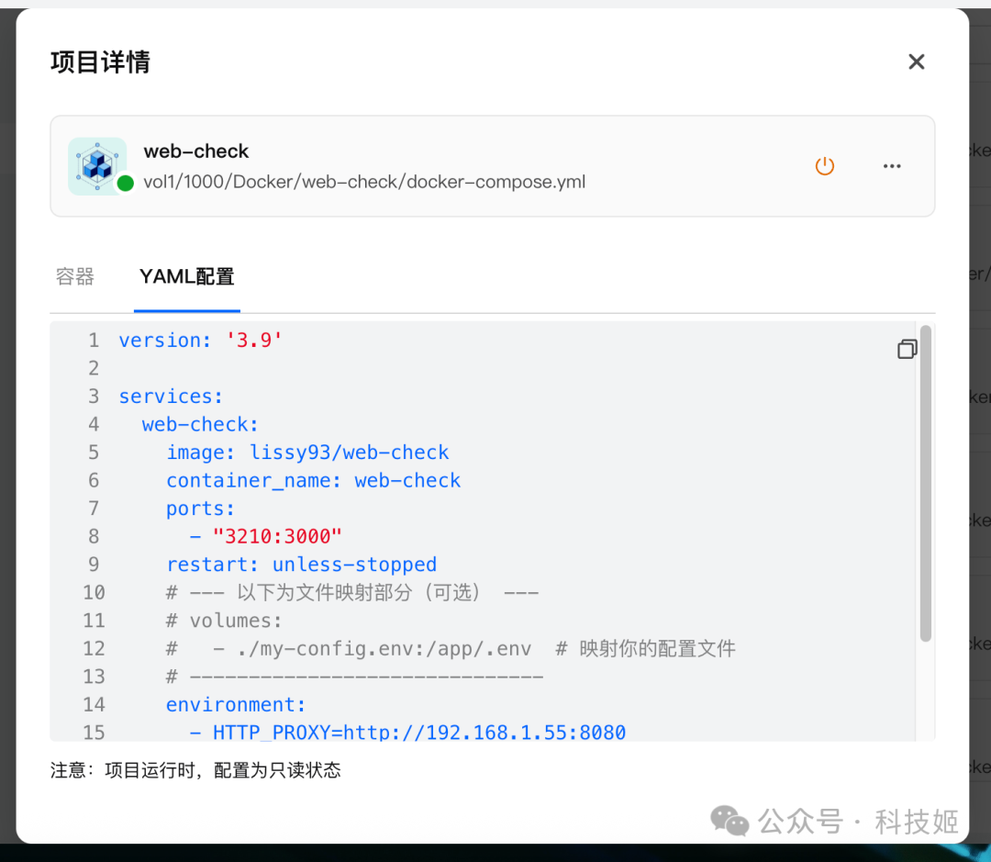Viewport: 991px width, 862px height.
Task: Copy YAML config using the copy icon
Action: pyautogui.click(x=907, y=349)
